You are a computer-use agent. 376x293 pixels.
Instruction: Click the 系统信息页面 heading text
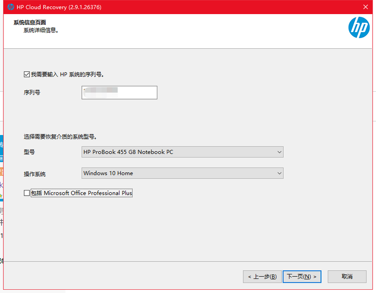[30, 23]
